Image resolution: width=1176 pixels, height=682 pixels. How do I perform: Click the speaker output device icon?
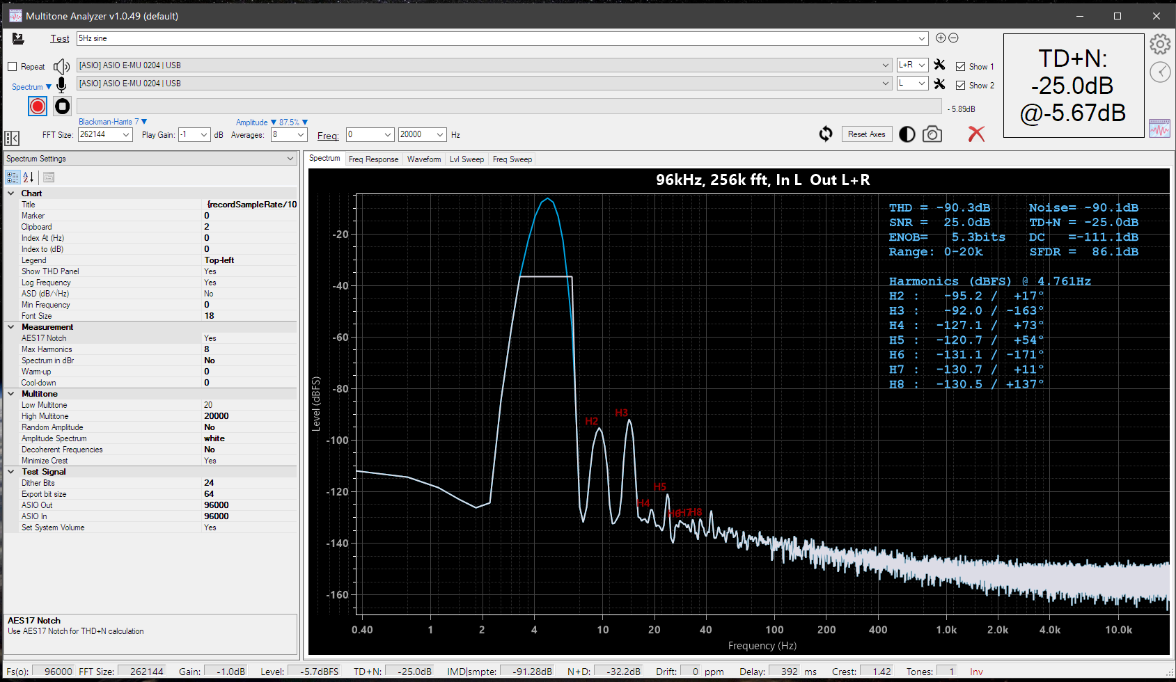click(61, 67)
